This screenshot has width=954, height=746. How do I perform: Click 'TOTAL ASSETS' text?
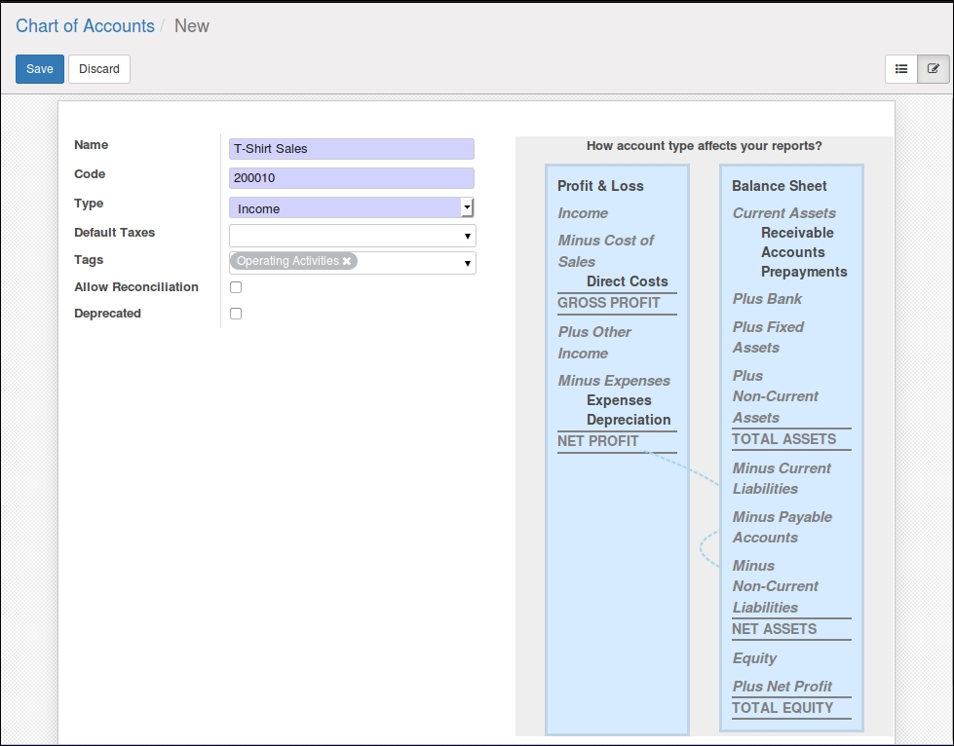783,439
